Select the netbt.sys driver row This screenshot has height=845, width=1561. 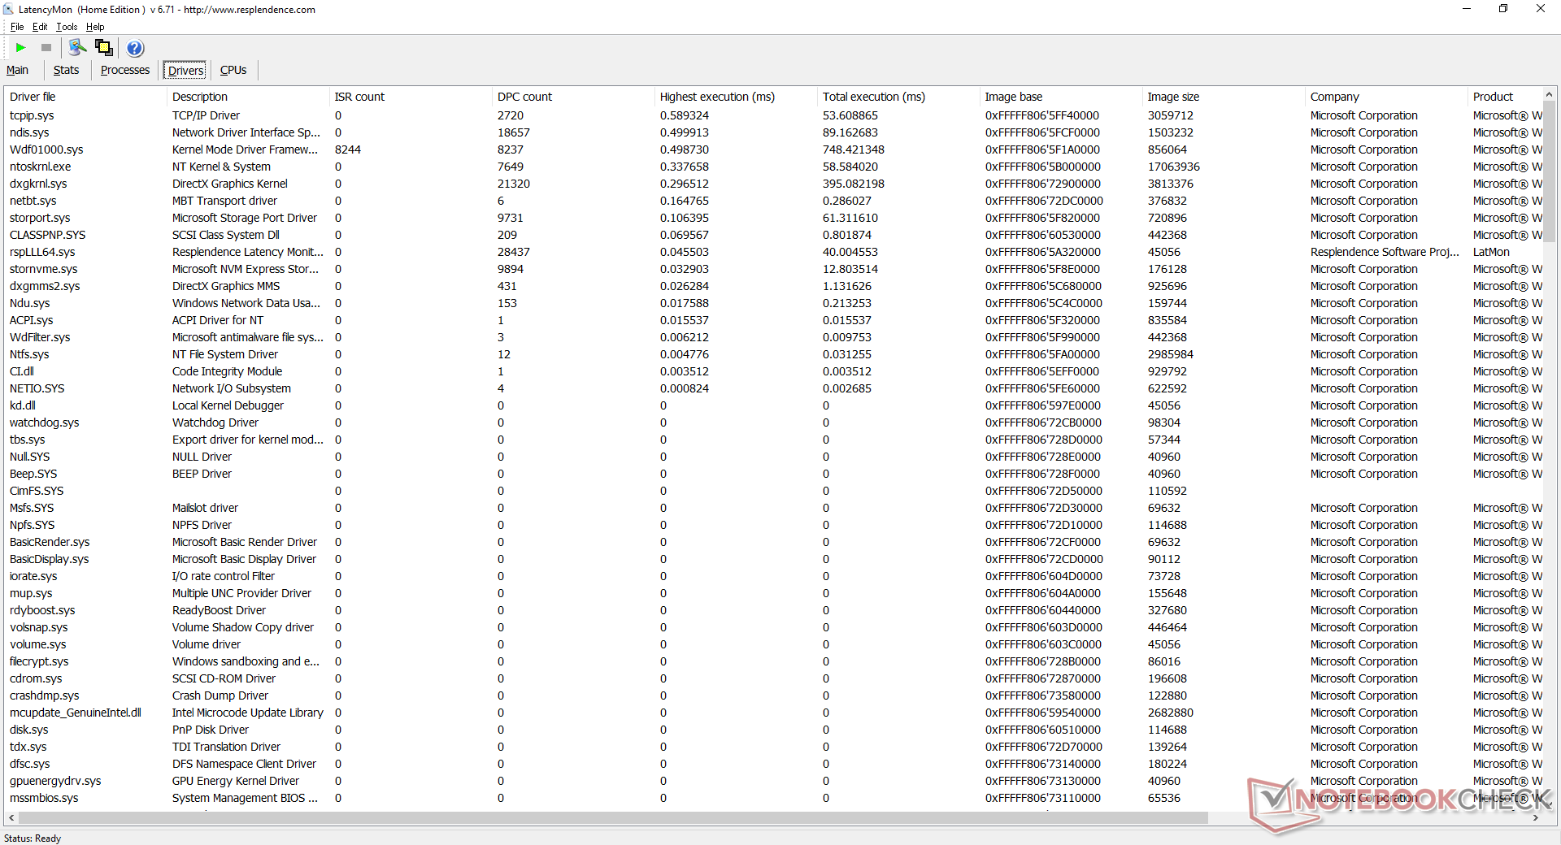(773, 201)
